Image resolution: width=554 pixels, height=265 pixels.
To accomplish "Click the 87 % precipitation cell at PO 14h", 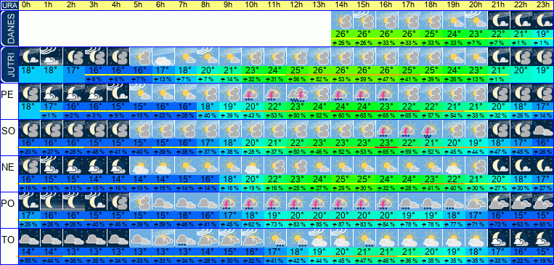I will pos(343,224).
